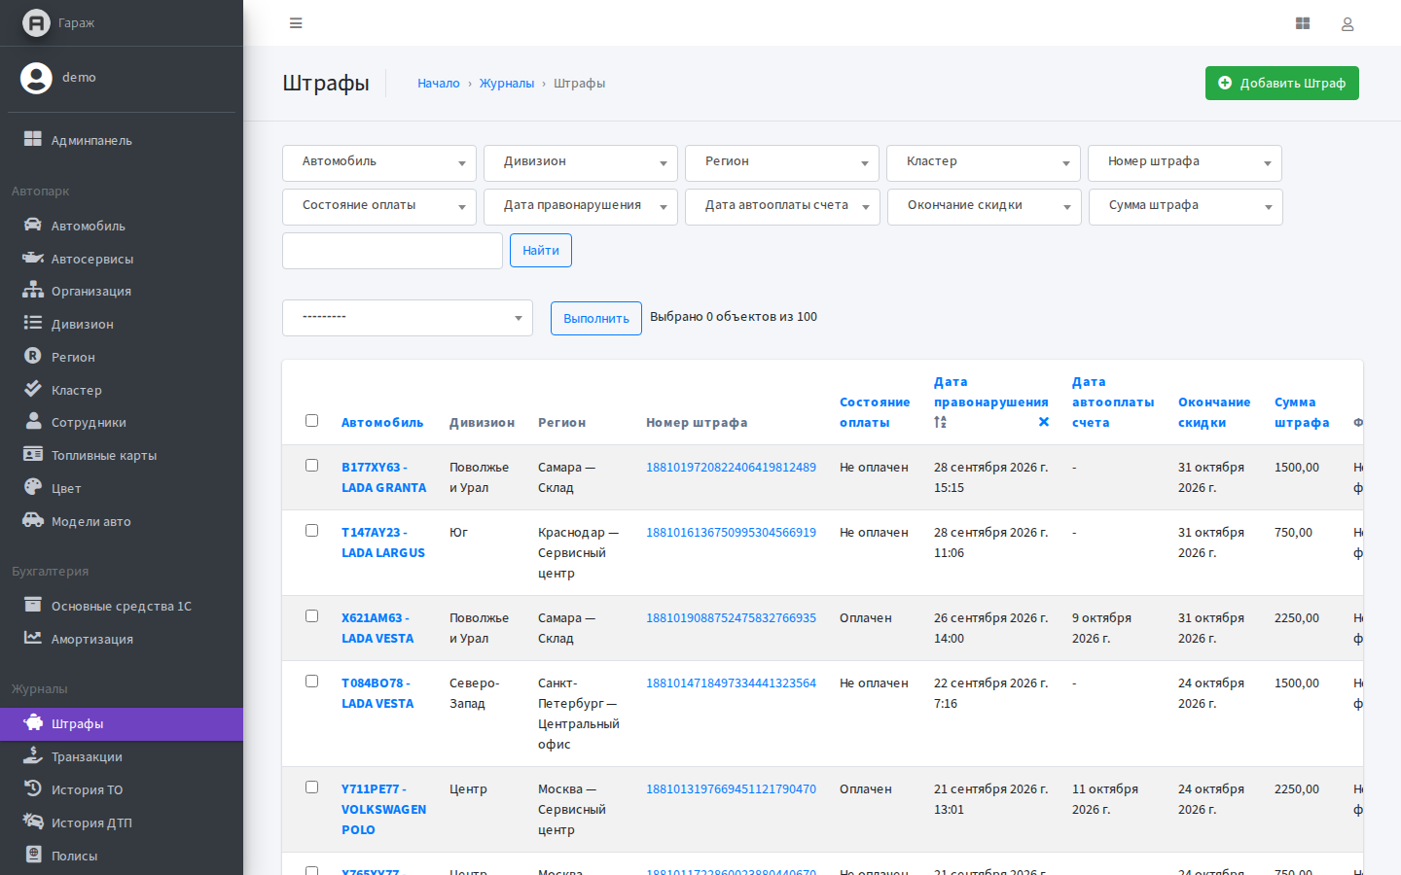Check the row for T084BO78 LADA VESTA

pos(311,681)
